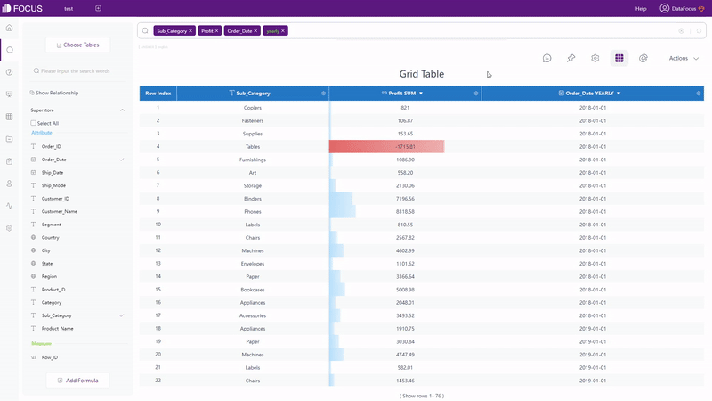Collapse the Superstore table section
This screenshot has height=401, width=712.
tap(122, 110)
